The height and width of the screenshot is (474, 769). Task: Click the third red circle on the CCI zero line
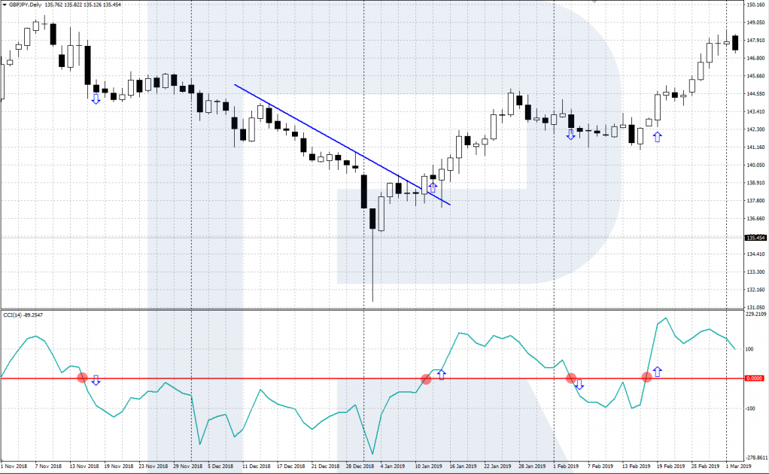coord(570,378)
